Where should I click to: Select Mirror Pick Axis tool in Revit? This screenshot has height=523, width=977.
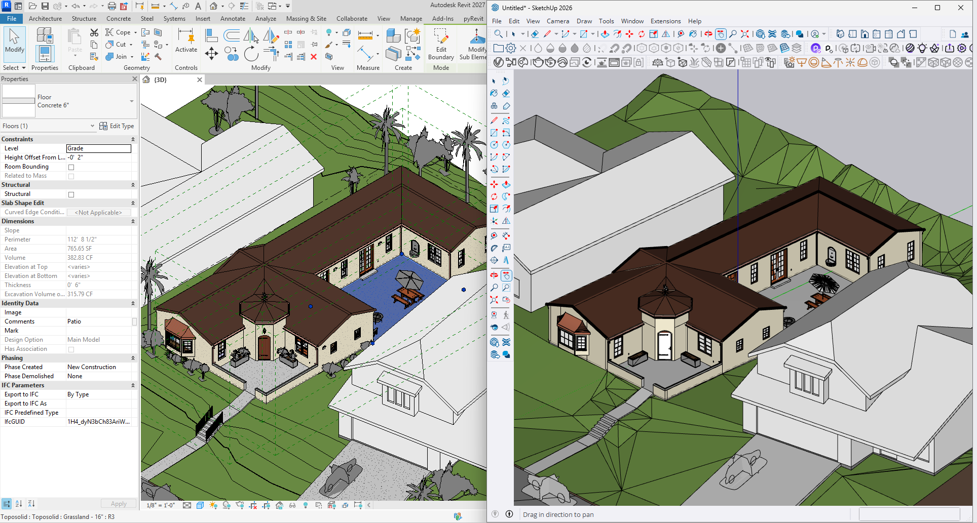point(251,35)
